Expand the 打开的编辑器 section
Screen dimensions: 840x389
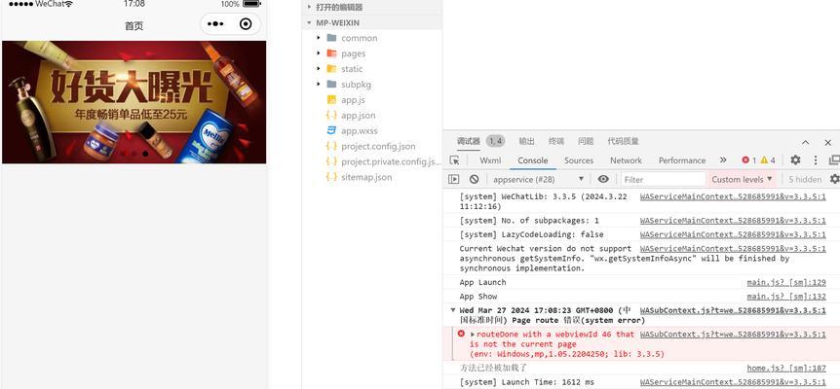309,8
